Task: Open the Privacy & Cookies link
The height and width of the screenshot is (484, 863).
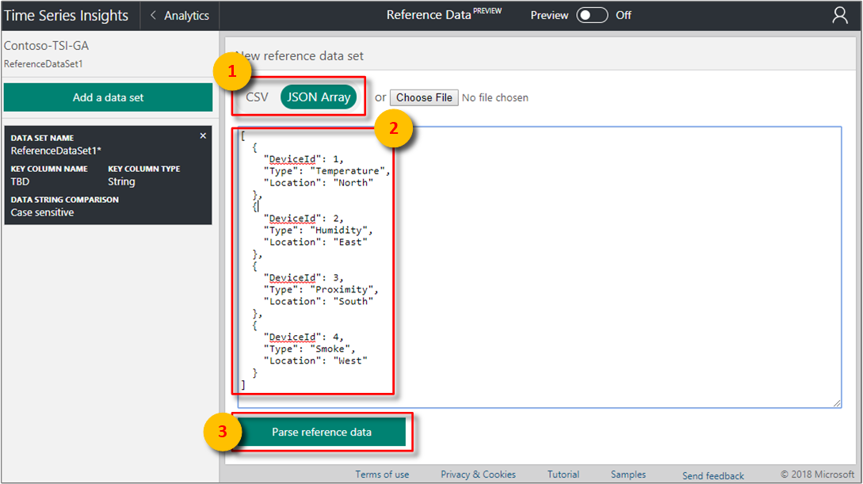Action: [x=478, y=474]
